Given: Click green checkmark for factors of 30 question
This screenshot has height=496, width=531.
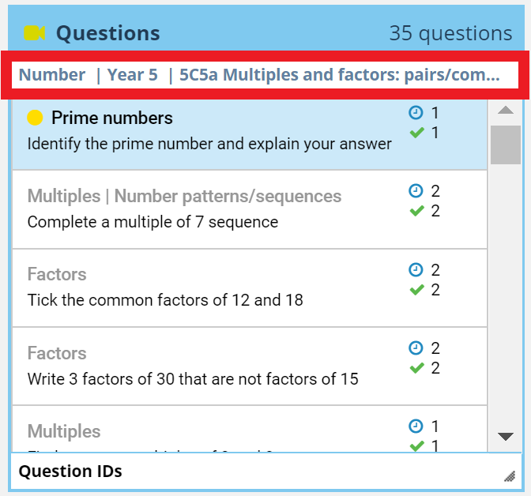Looking at the screenshot, I should coord(416,368).
